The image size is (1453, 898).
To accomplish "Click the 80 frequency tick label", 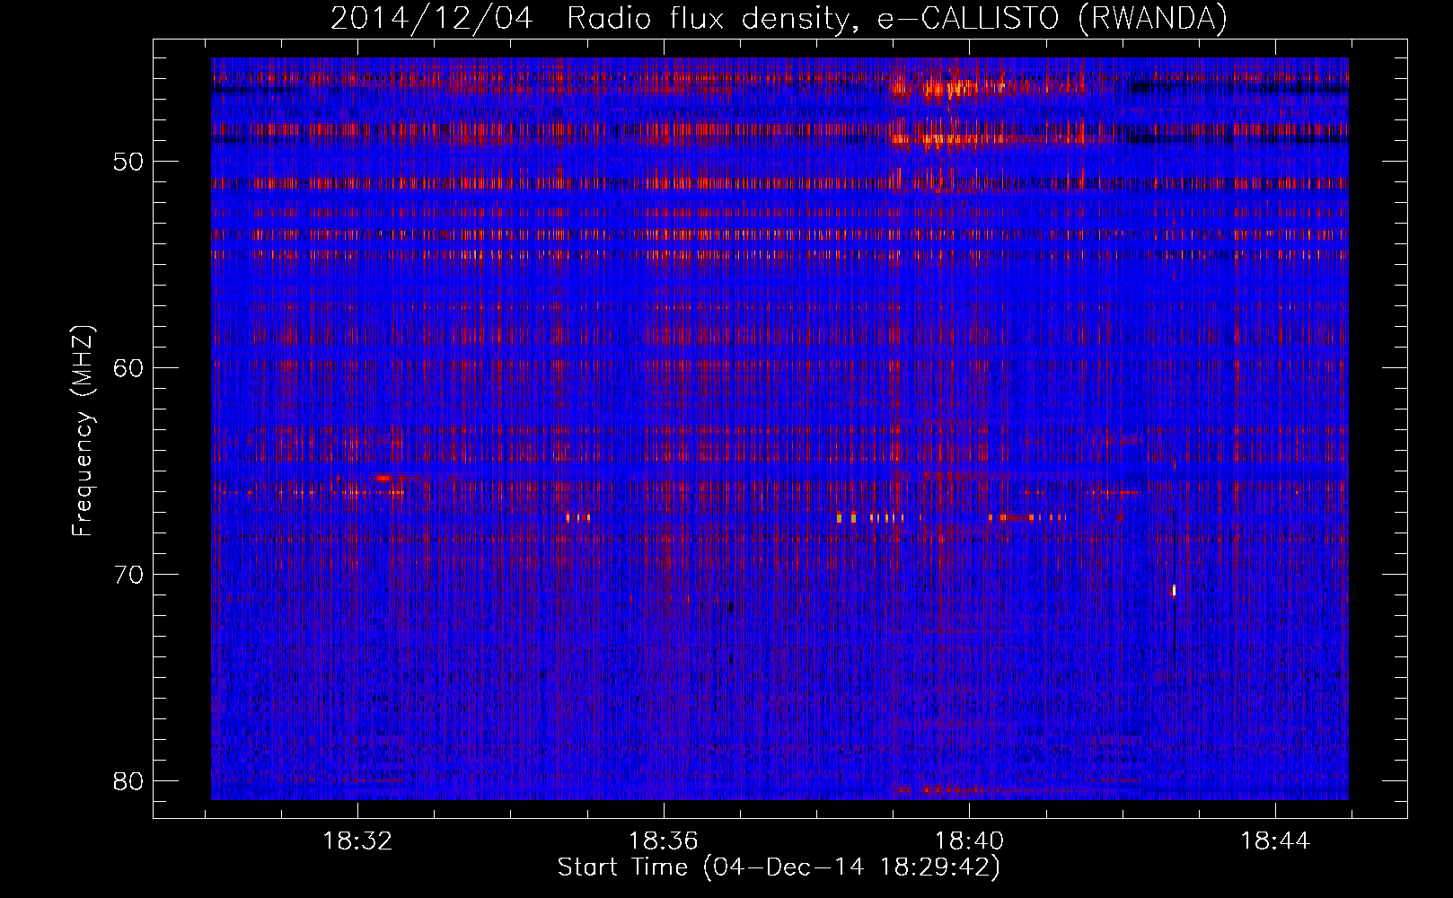I will (129, 781).
